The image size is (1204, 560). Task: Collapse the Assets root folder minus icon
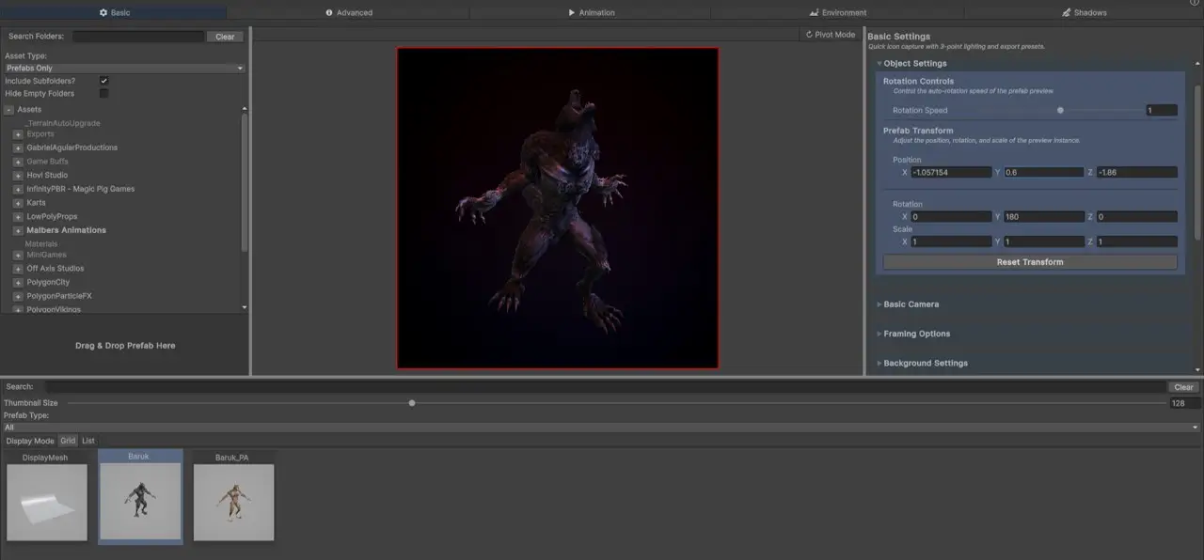pyautogui.click(x=8, y=110)
